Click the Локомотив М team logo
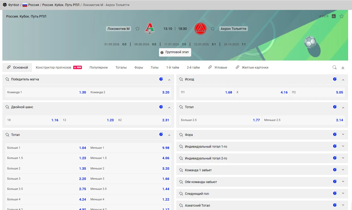This screenshot has width=352, height=210. (150, 29)
